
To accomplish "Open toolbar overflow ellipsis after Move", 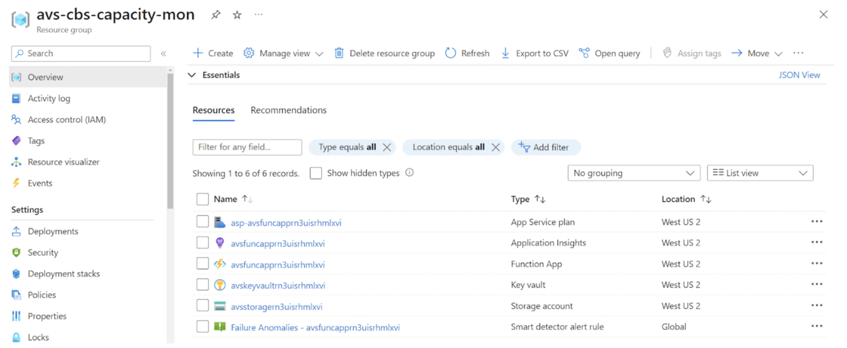I will pyautogui.click(x=799, y=53).
